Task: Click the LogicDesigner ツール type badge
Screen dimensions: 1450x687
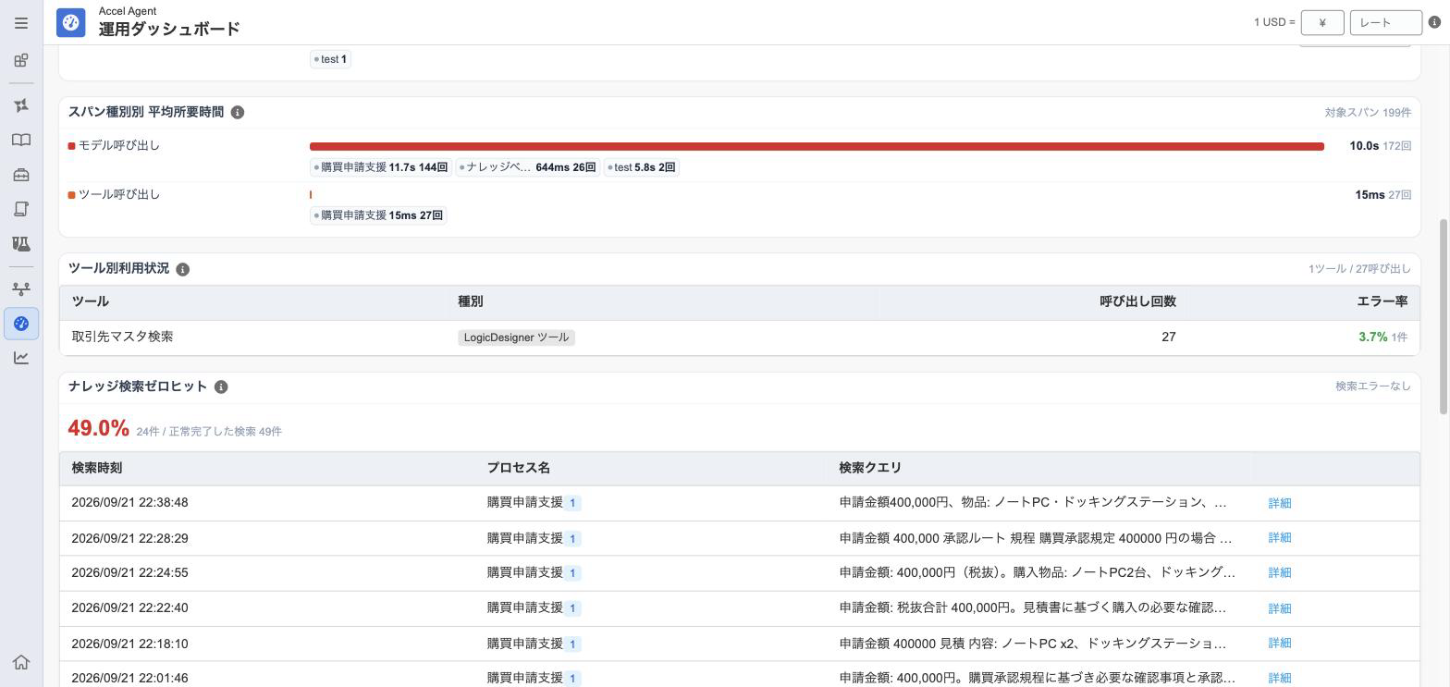Action: coord(516,337)
